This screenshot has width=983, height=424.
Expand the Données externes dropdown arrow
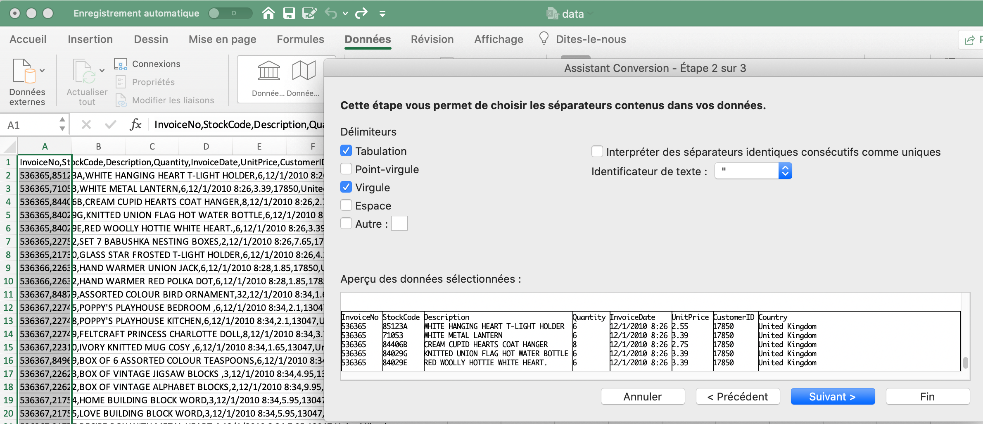[x=42, y=71]
